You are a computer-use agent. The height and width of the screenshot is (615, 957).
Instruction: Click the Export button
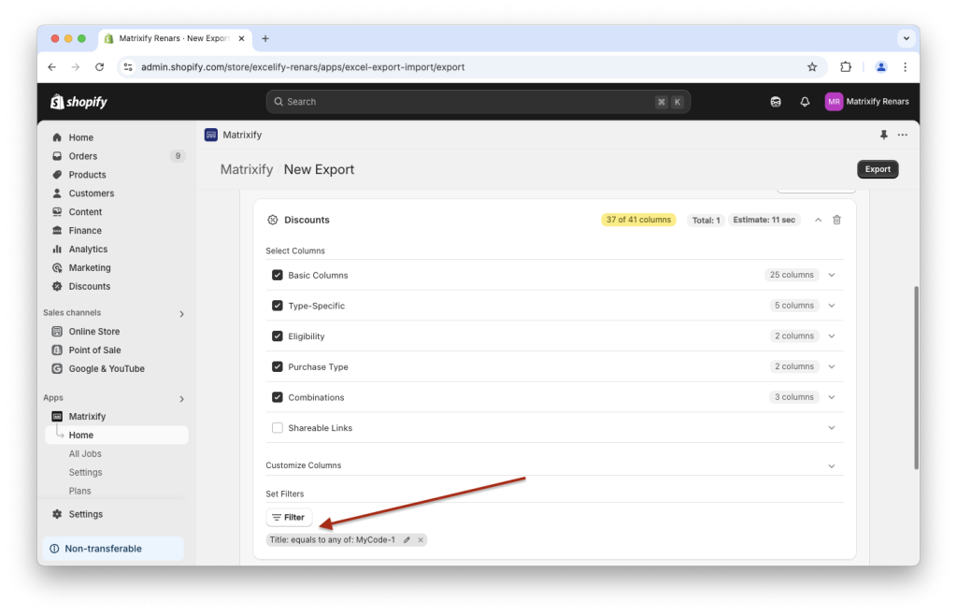[x=877, y=169]
